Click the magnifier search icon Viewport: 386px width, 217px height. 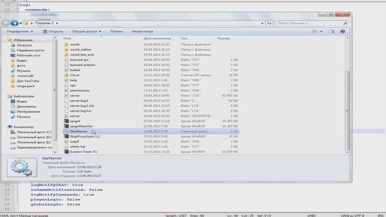(x=346, y=23)
